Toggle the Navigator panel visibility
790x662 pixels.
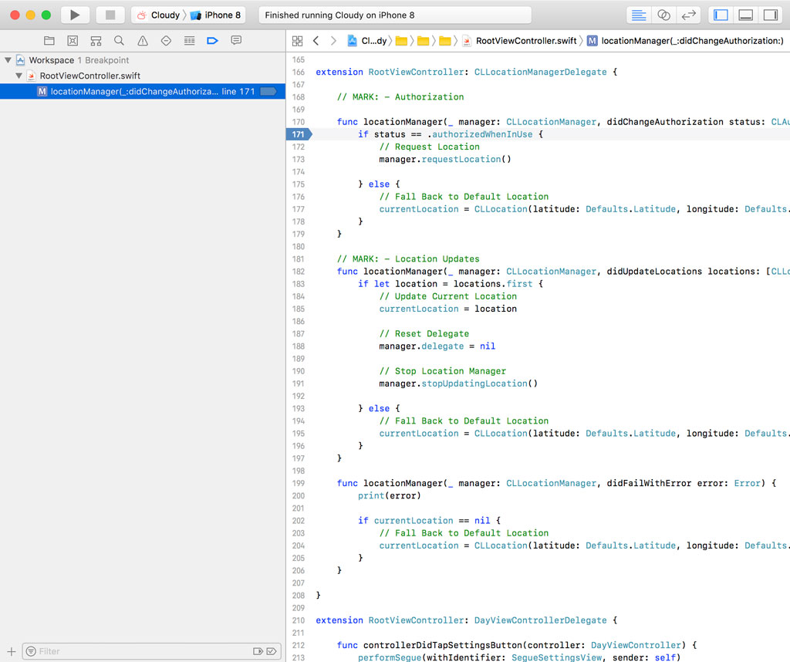[x=720, y=15]
